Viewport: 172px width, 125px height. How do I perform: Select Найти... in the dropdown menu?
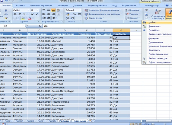pos(153,22)
